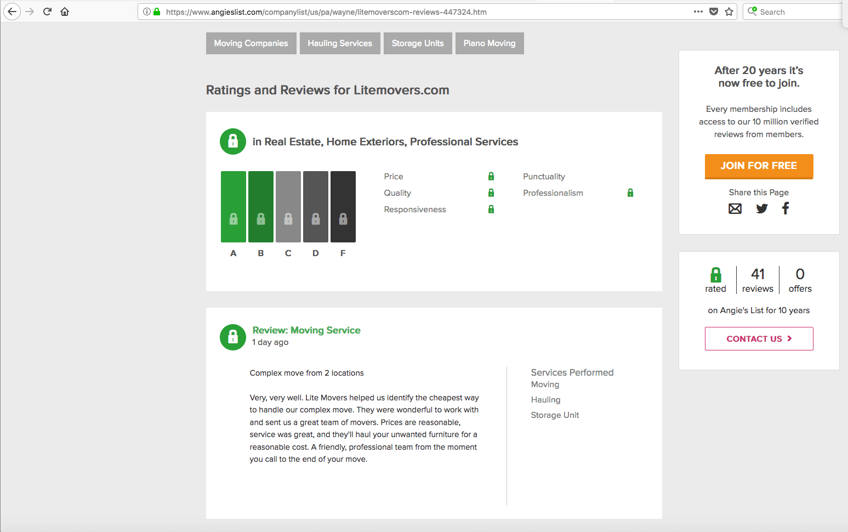Save page to Pocket icon
Image resolution: width=848 pixels, height=532 pixels.
click(x=714, y=12)
